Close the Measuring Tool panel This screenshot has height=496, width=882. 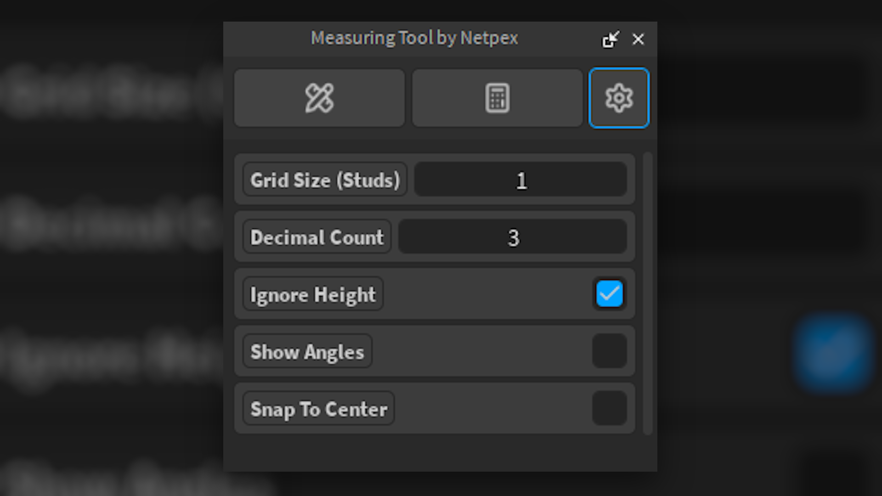pos(638,39)
